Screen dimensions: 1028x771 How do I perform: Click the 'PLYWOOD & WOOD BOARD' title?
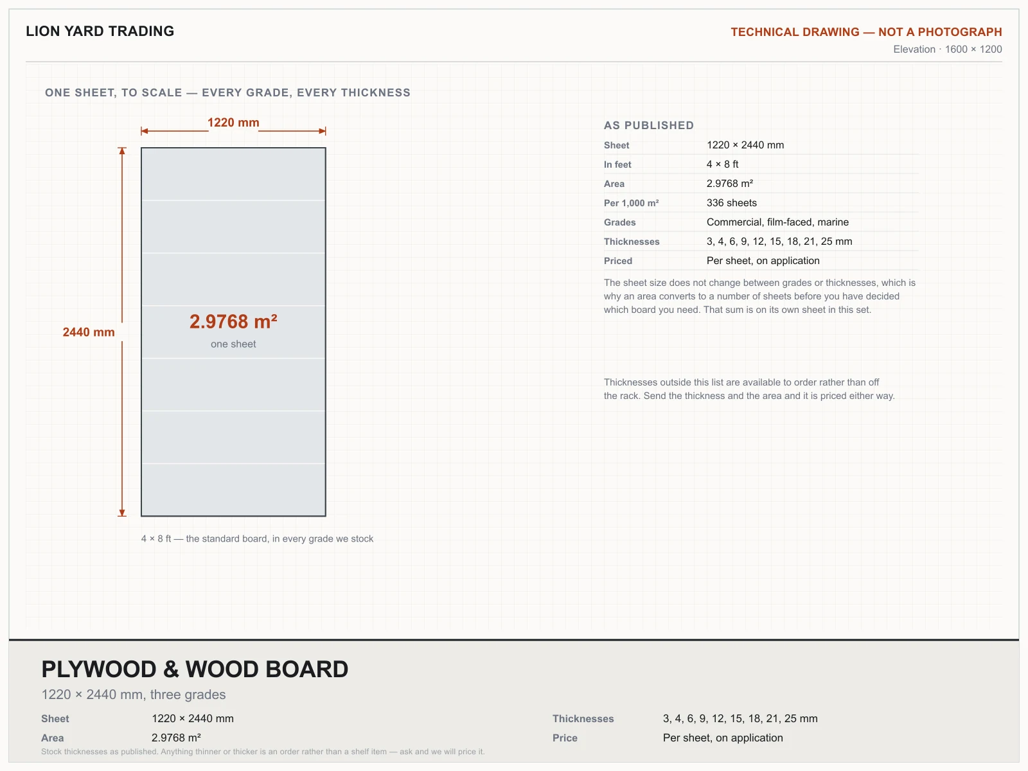pyautogui.click(x=195, y=669)
